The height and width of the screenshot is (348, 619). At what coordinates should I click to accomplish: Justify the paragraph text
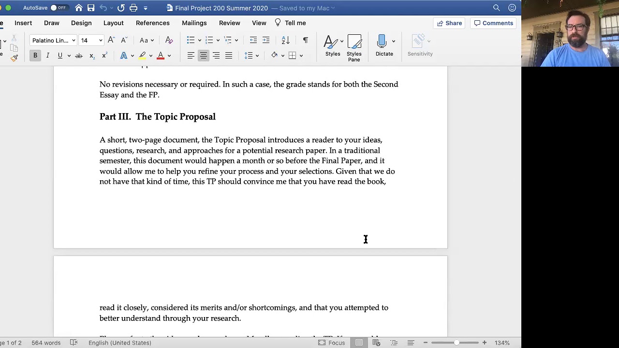coord(229,56)
